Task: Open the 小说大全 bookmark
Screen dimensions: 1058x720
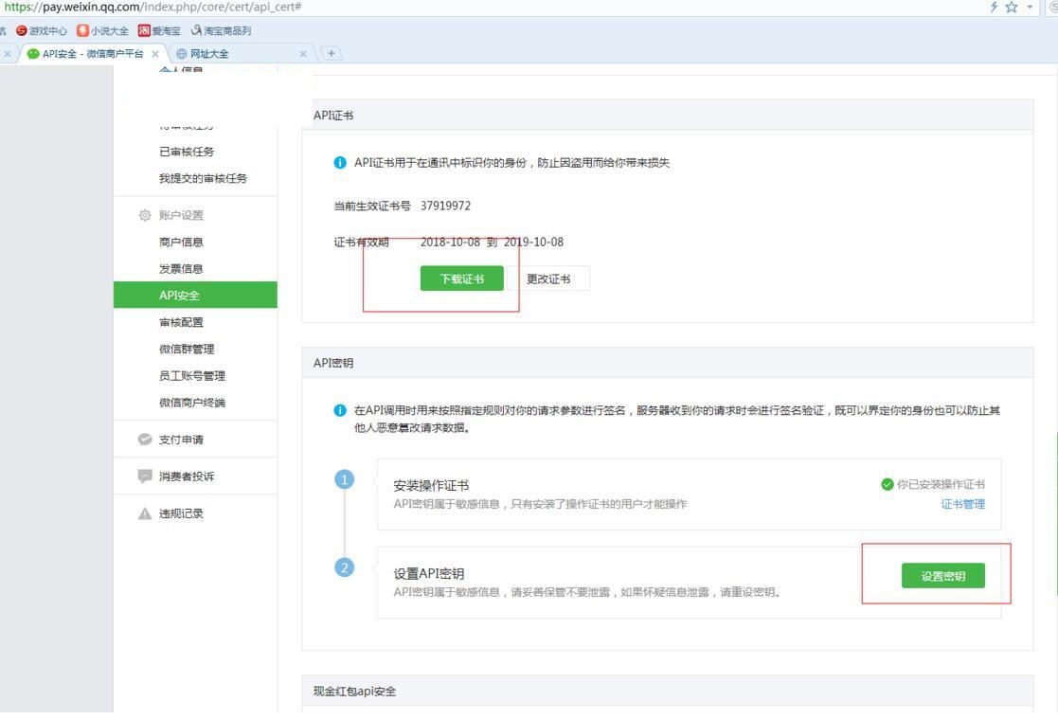Action: (x=102, y=30)
